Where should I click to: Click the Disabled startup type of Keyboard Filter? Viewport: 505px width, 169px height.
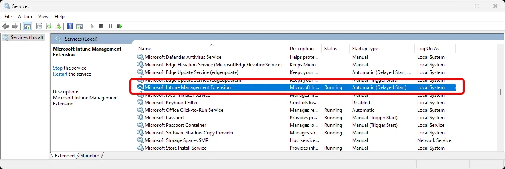(361, 103)
